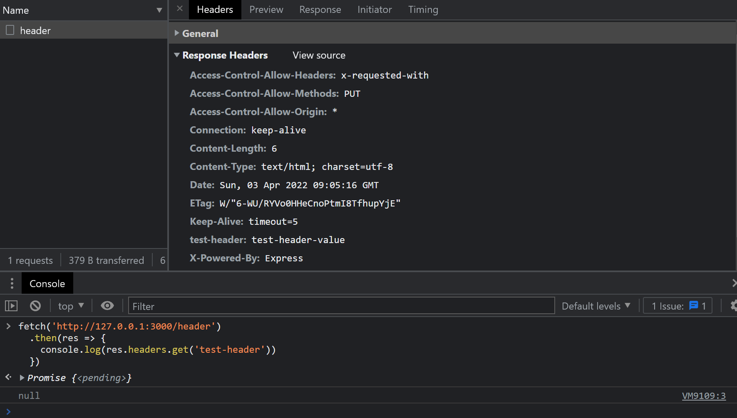Toggle the checkbox next to header request
737x418 pixels.
(x=10, y=30)
